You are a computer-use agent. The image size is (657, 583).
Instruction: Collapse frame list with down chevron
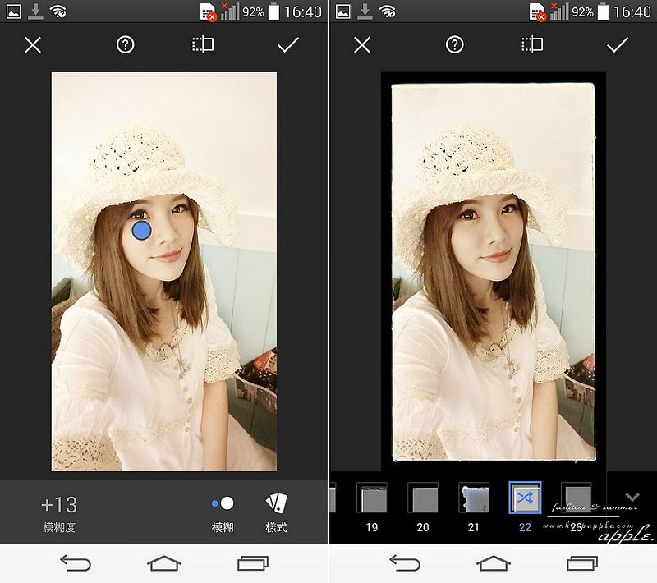click(x=632, y=497)
